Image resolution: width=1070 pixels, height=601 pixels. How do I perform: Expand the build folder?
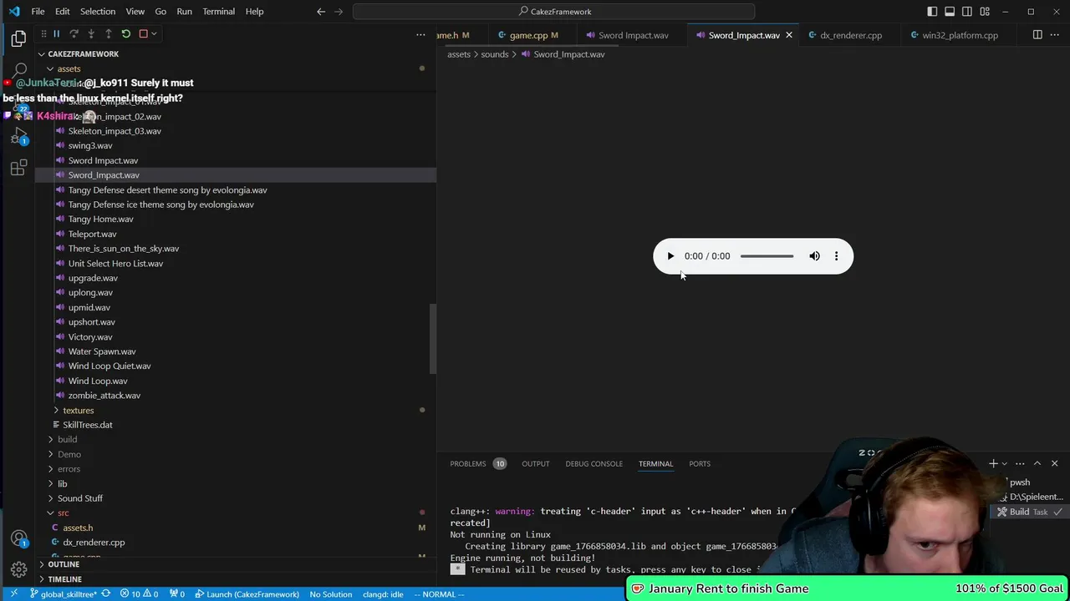click(67, 439)
